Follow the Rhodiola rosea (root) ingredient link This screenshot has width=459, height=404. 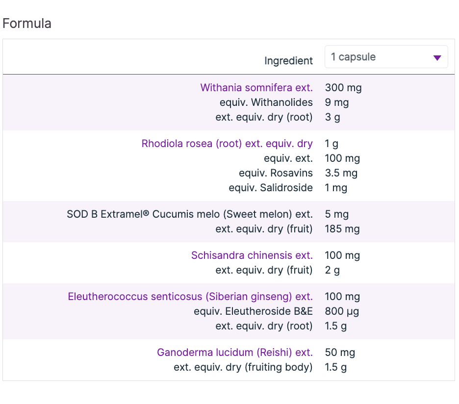[x=227, y=144]
